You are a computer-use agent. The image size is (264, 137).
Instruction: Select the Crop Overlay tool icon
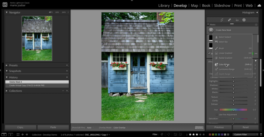click(x=222, y=20)
